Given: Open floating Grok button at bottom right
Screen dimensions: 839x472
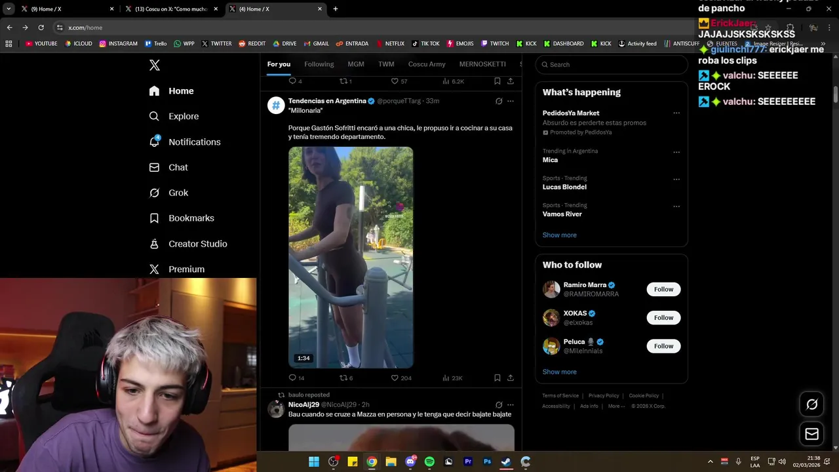Looking at the screenshot, I should [x=811, y=404].
